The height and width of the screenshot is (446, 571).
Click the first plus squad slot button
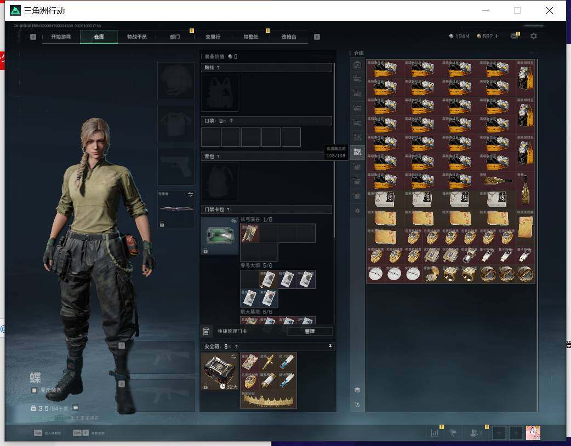point(499,433)
